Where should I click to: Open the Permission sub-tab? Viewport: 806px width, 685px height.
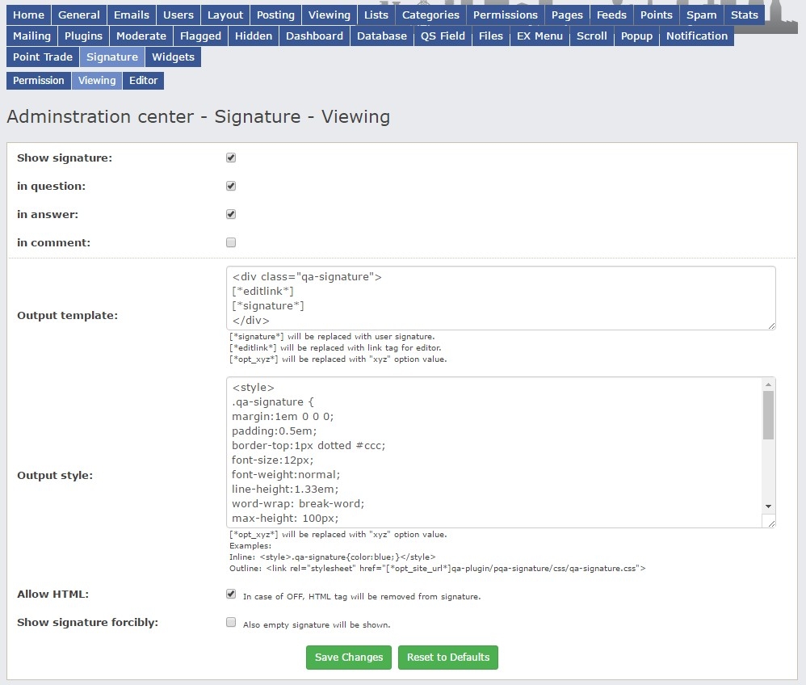click(x=38, y=81)
